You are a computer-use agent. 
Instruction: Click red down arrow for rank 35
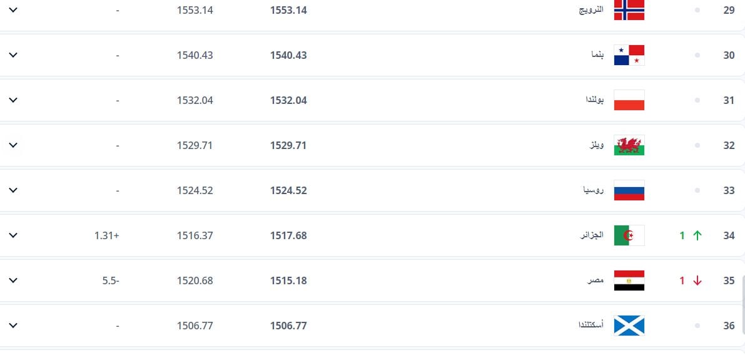[697, 280]
